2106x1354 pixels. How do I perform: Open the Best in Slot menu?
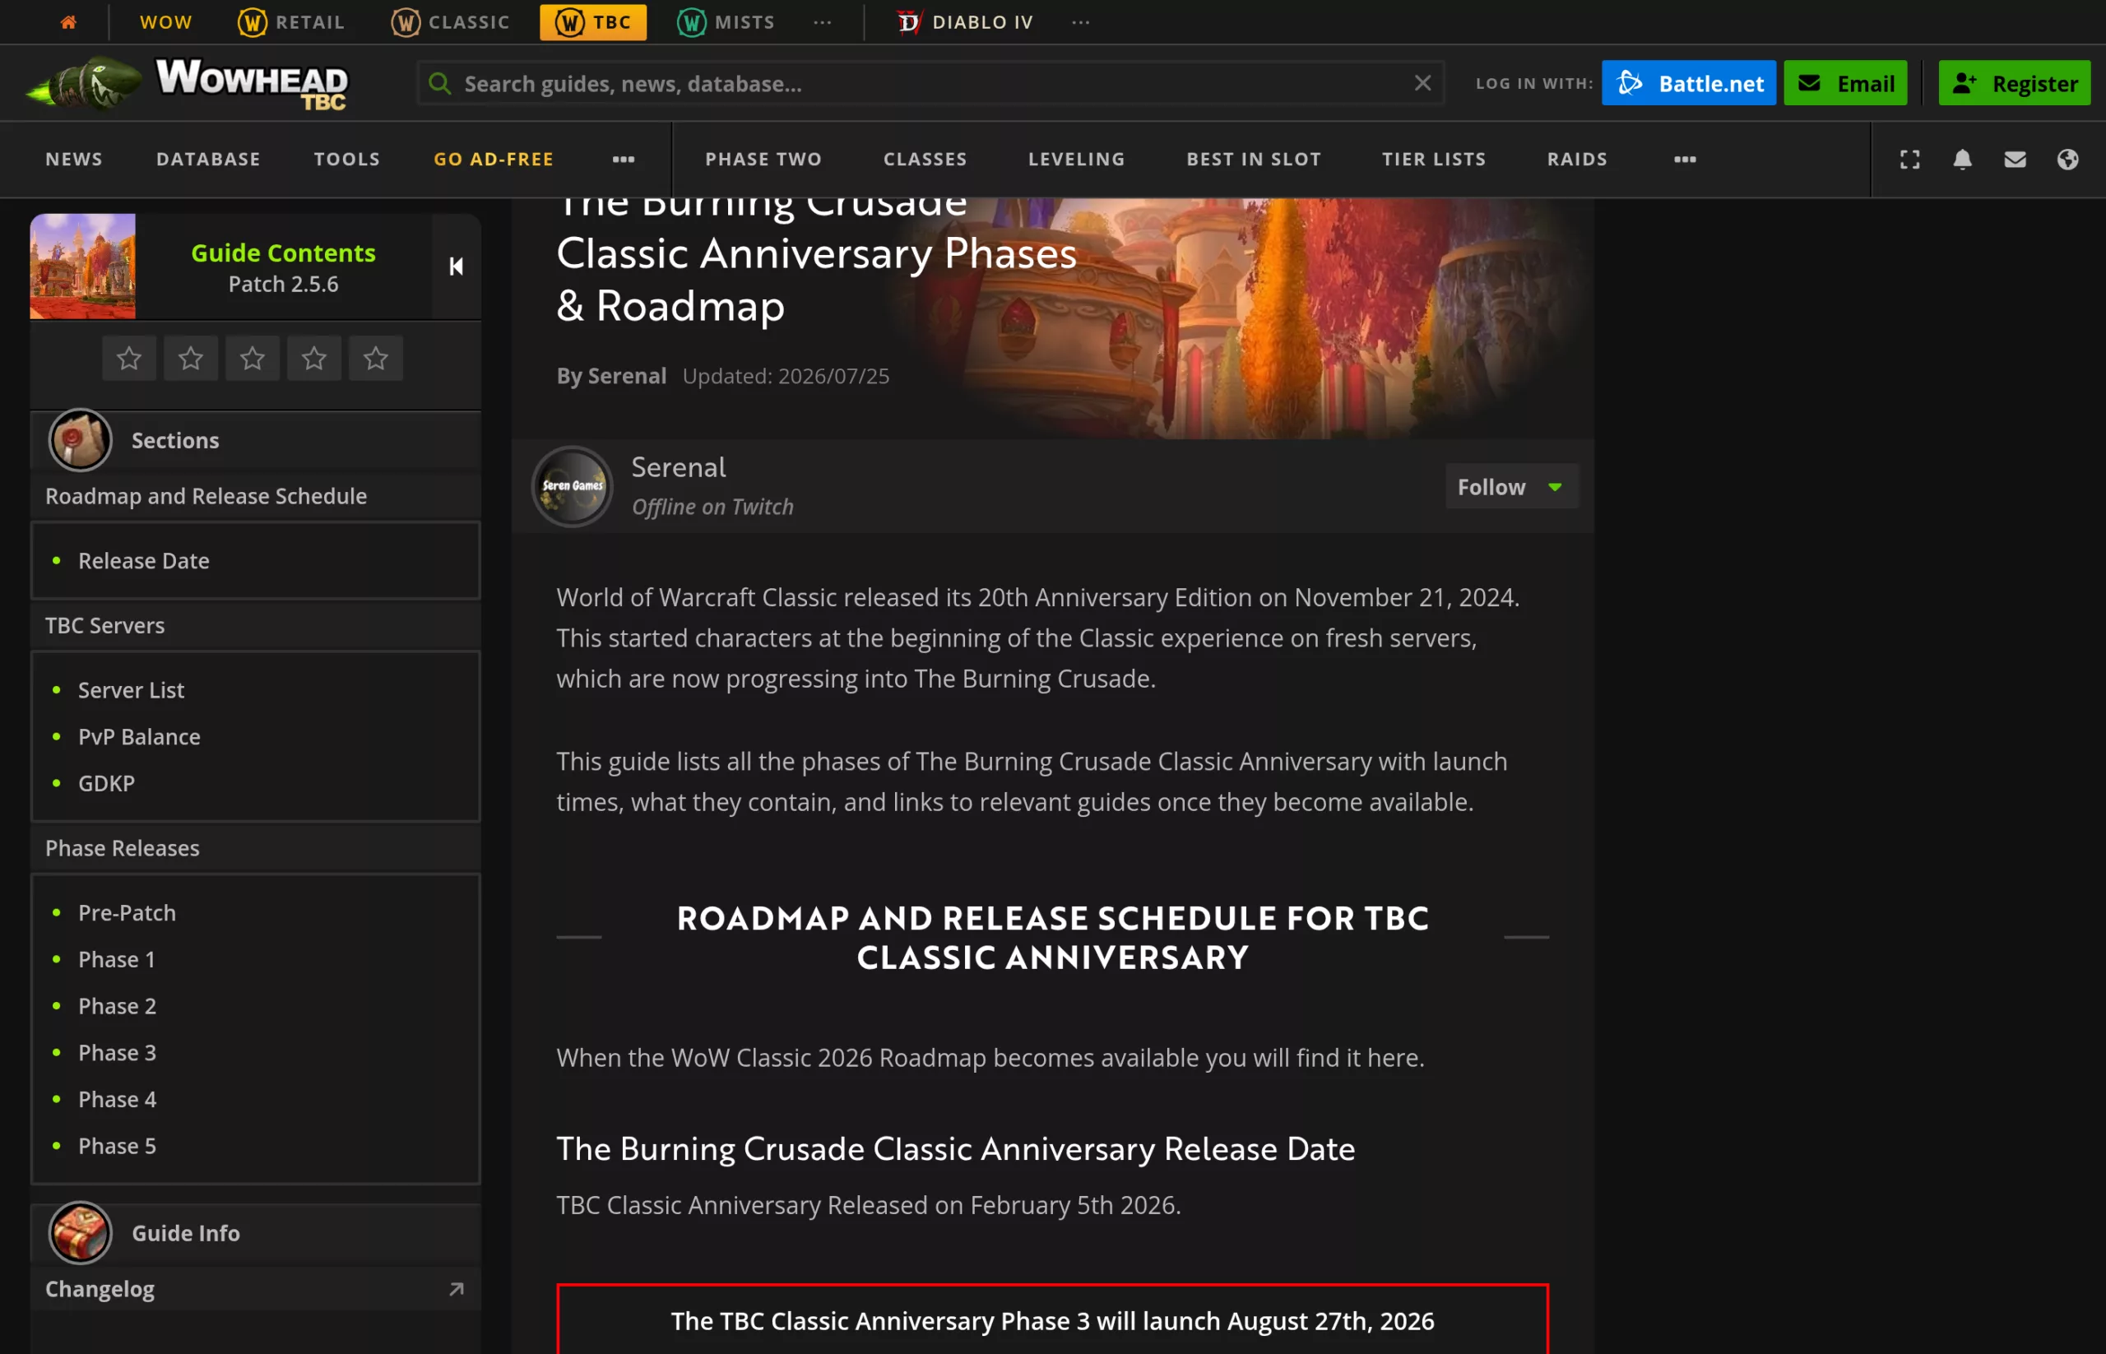[x=1253, y=159]
